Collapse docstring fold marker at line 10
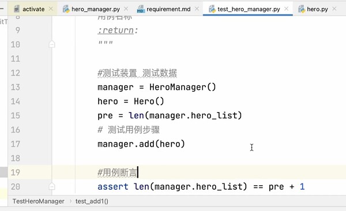Viewport: 346px width, 211px height. 52,44
